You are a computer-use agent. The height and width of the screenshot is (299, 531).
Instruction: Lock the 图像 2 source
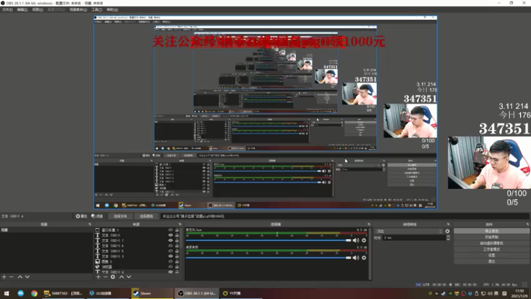pos(177,261)
